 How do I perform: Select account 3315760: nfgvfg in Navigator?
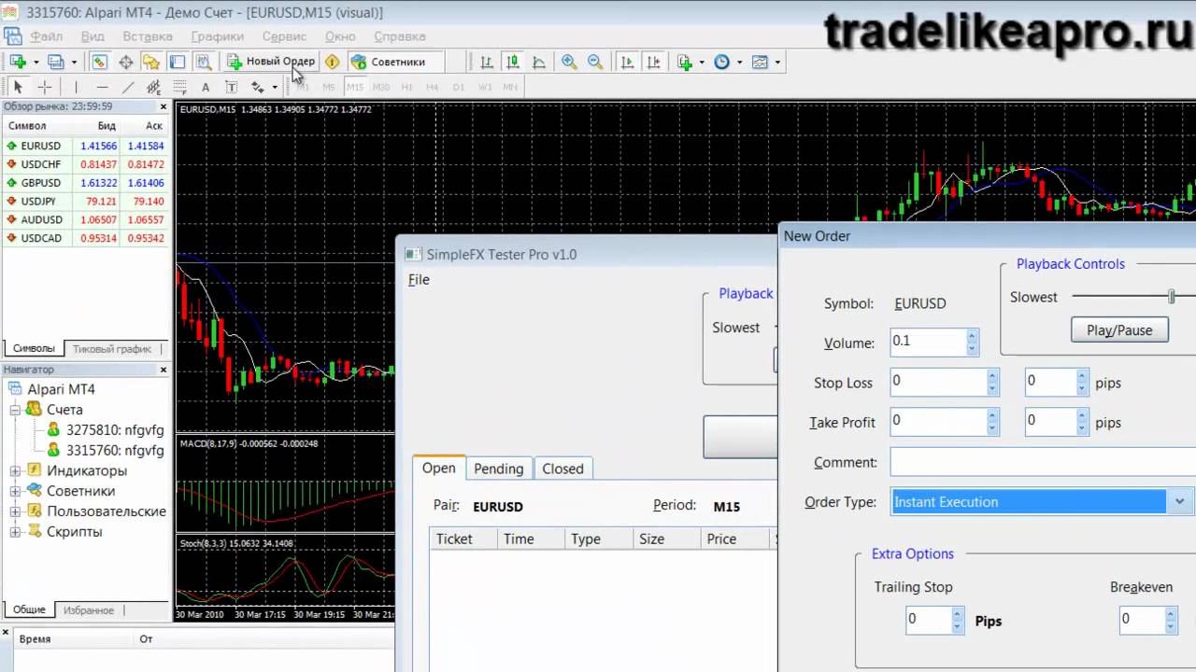pyautogui.click(x=114, y=450)
